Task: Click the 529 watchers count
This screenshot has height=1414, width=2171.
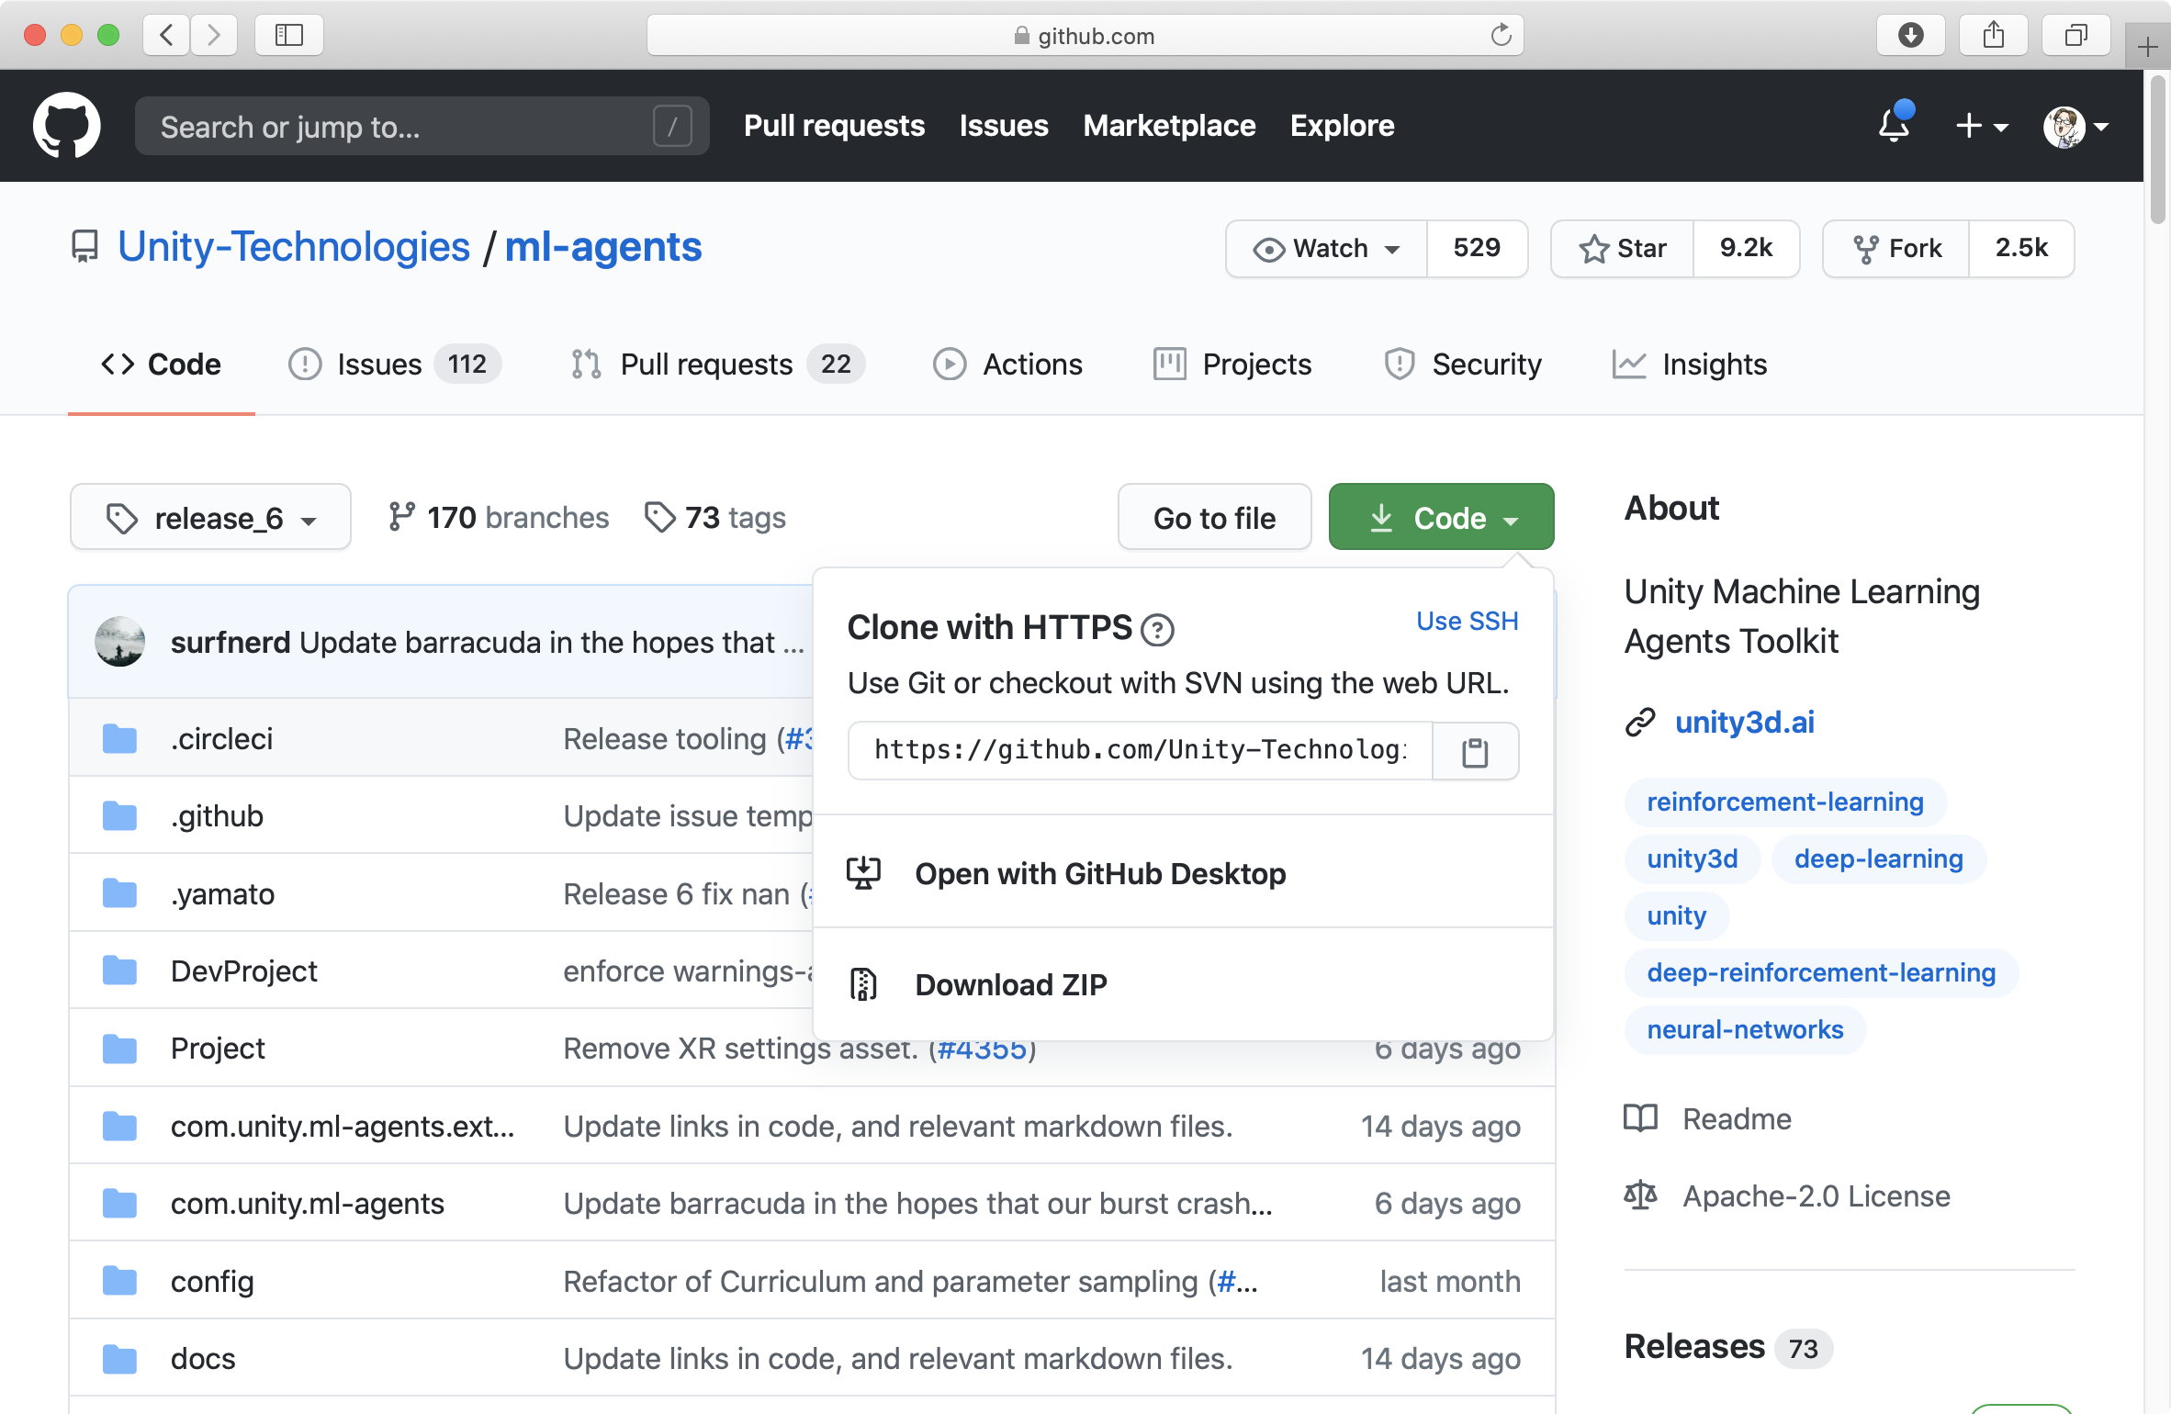Action: pyautogui.click(x=1477, y=249)
